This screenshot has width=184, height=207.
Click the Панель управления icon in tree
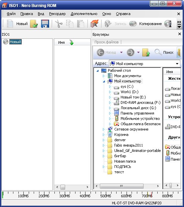coord(116,113)
